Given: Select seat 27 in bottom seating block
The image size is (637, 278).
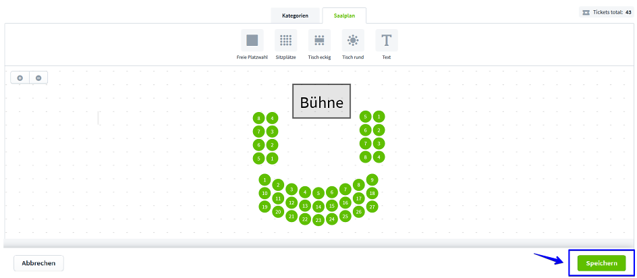Looking at the screenshot, I should 372,206.
